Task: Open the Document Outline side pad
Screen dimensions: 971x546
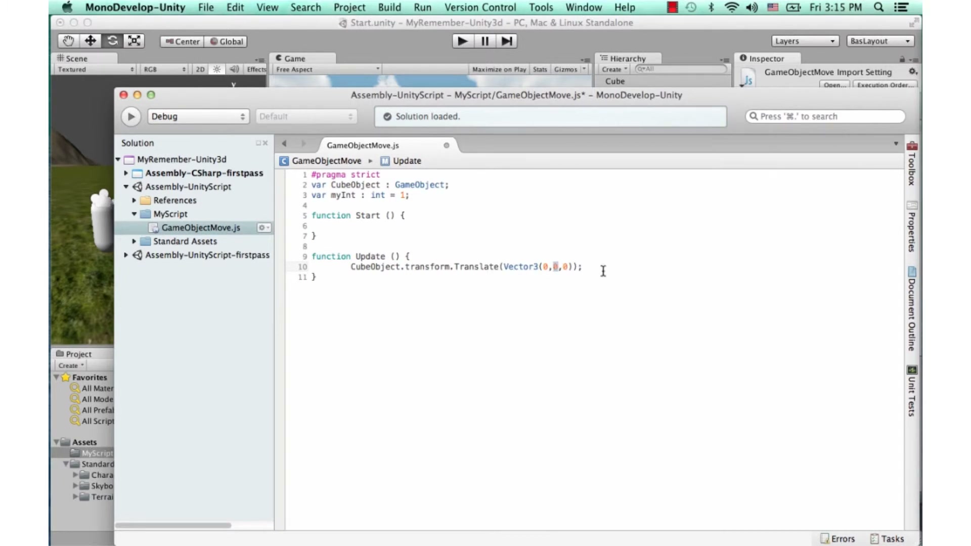Action: click(912, 309)
